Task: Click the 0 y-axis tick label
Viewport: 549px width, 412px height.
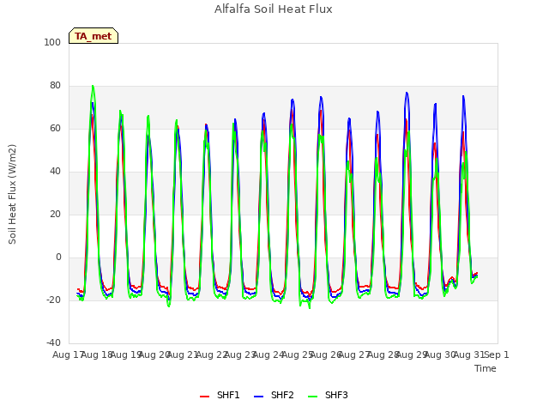Action: click(58, 257)
